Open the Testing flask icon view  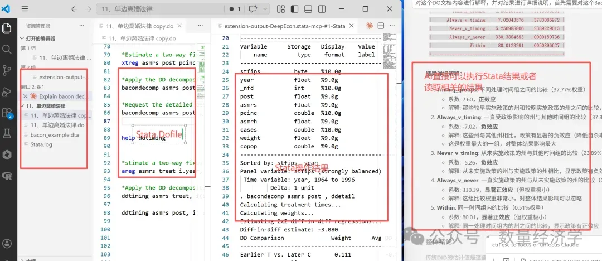click(x=7, y=133)
